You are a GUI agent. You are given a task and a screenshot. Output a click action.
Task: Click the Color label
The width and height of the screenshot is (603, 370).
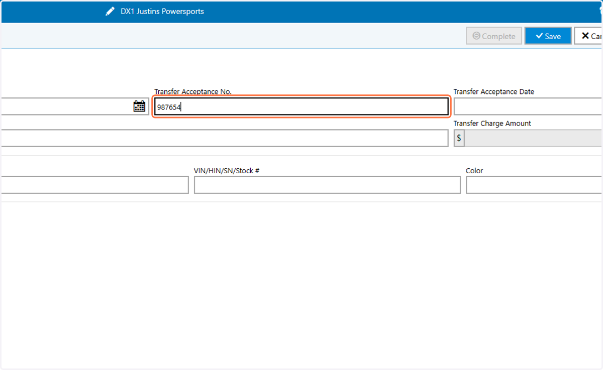point(474,171)
